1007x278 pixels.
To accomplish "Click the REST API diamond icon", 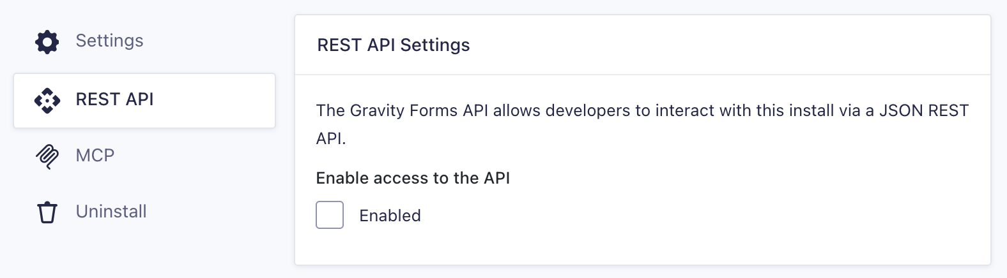I will coord(47,100).
